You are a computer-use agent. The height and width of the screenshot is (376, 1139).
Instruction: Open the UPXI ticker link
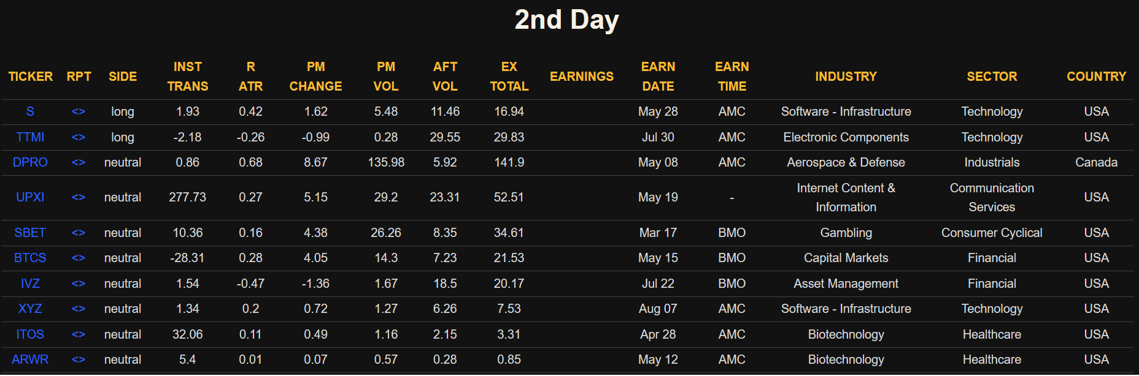pos(30,197)
